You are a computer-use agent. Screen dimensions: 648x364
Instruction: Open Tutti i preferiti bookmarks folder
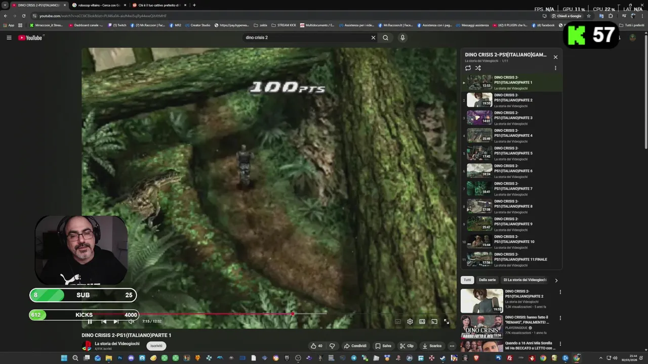pos(632,25)
